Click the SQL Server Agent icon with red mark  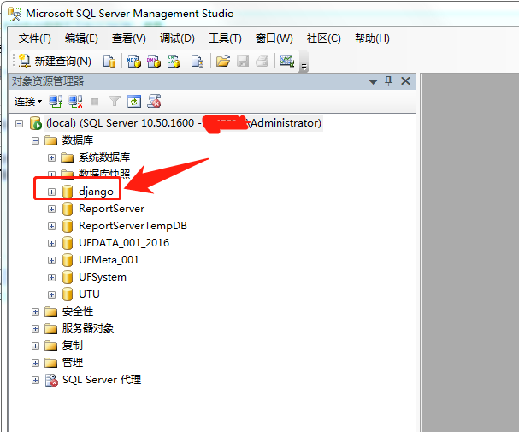pyautogui.click(x=51, y=381)
